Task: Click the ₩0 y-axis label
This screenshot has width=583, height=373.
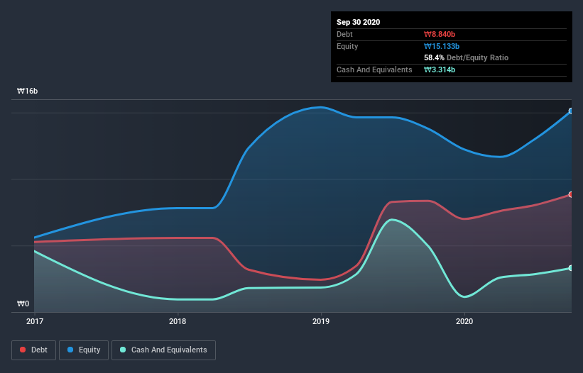Action: tap(23, 304)
